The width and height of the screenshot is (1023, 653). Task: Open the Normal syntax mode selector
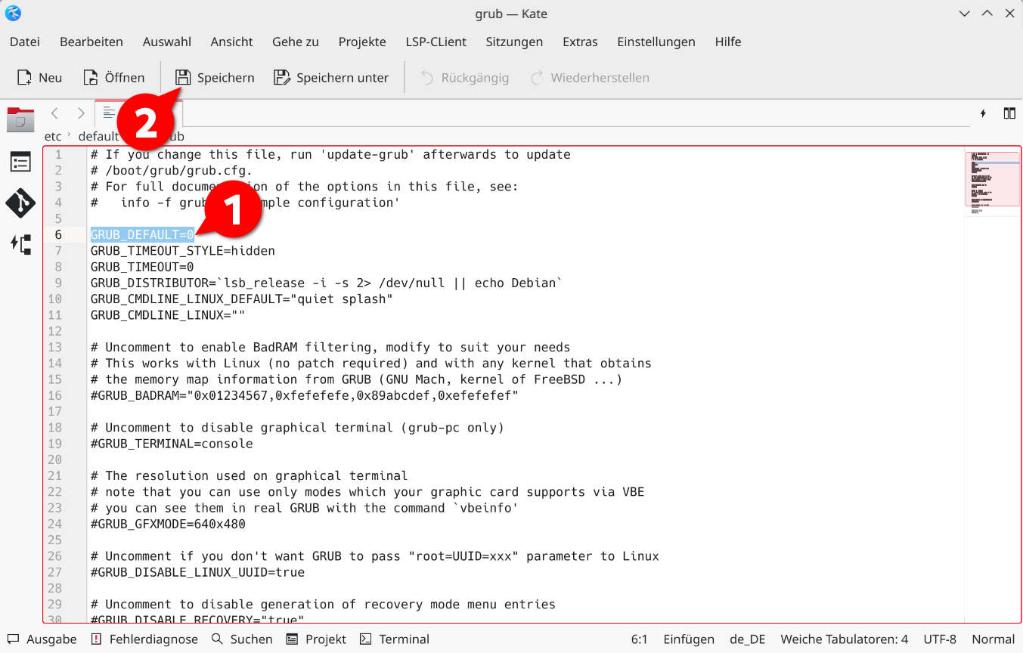993,639
